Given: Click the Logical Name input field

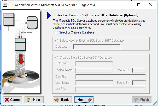Looking at the screenshot, I should tap(94, 70).
